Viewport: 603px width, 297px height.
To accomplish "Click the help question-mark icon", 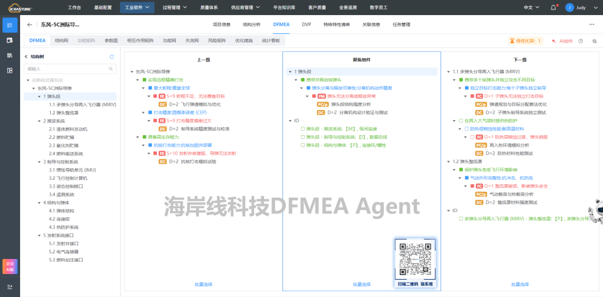I will coord(581,41).
